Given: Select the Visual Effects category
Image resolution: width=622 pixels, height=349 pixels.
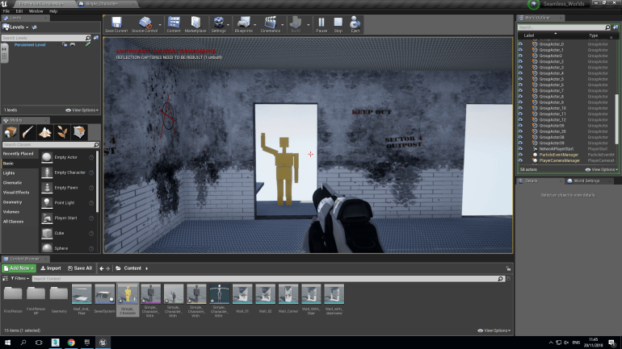Looking at the screenshot, I should 16,193.
